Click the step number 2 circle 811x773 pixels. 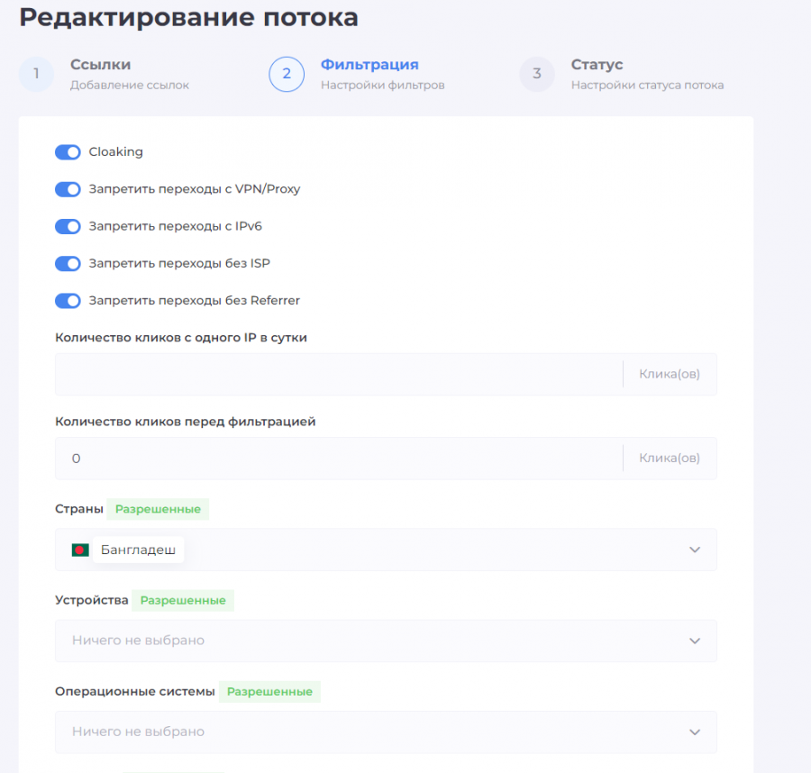[287, 74]
